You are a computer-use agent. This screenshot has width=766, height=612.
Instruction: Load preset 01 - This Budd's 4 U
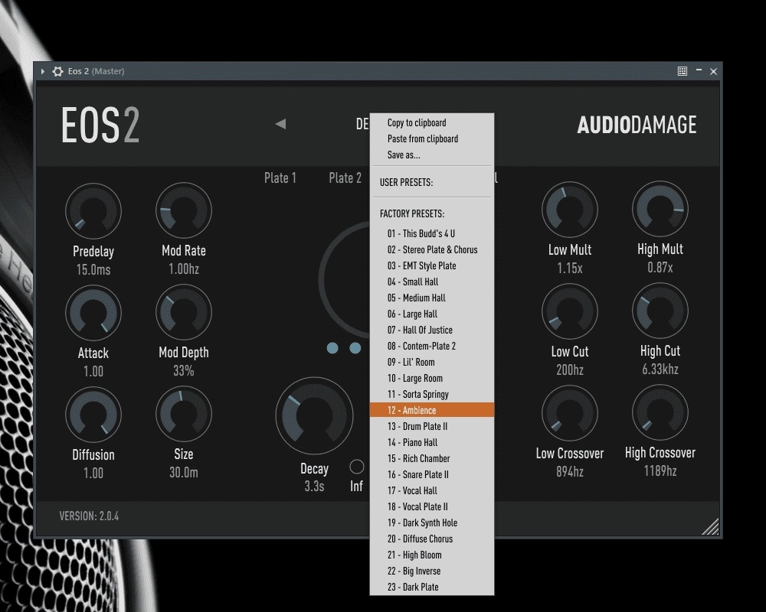tap(432, 233)
